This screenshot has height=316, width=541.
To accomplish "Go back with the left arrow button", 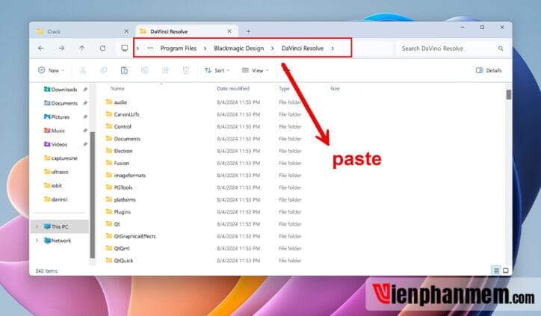I will coord(41,49).
